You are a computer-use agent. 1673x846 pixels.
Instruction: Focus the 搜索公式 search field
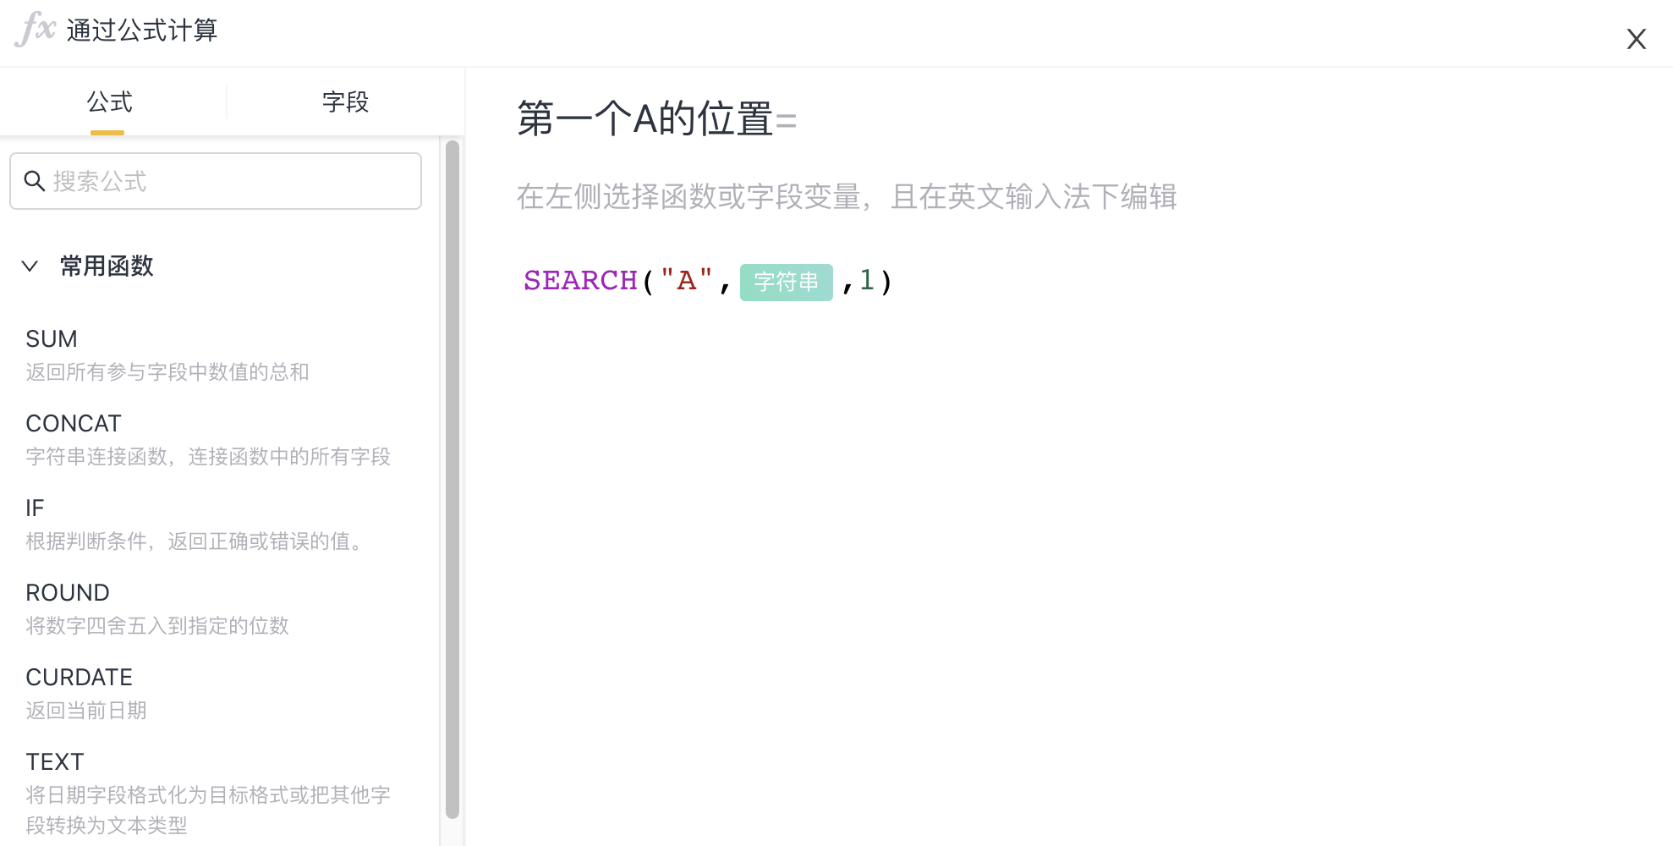coord(216,181)
